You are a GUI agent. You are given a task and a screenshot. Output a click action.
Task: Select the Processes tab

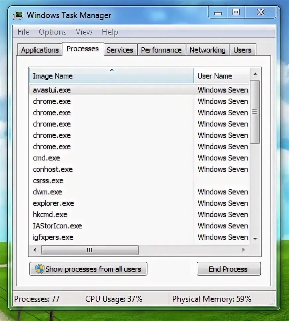tap(83, 49)
